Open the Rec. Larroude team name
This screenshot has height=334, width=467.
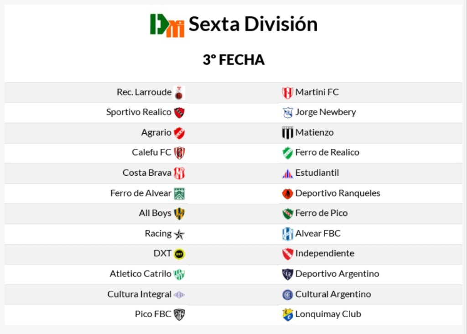click(x=144, y=92)
